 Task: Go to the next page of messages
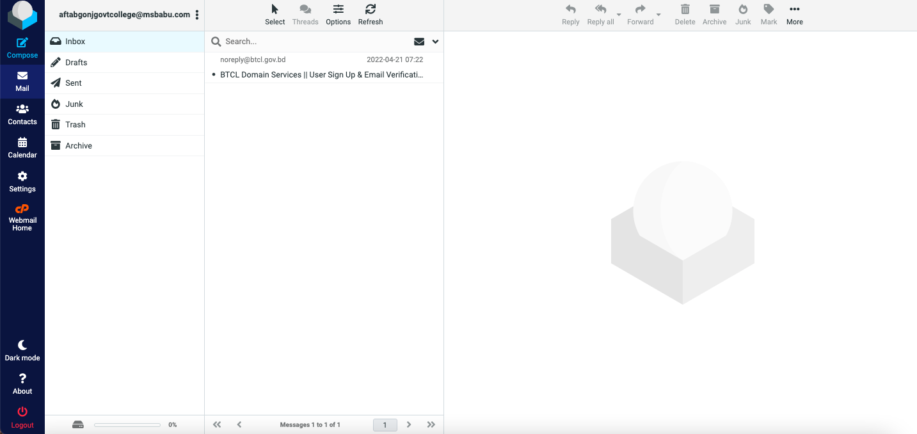pyautogui.click(x=409, y=424)
